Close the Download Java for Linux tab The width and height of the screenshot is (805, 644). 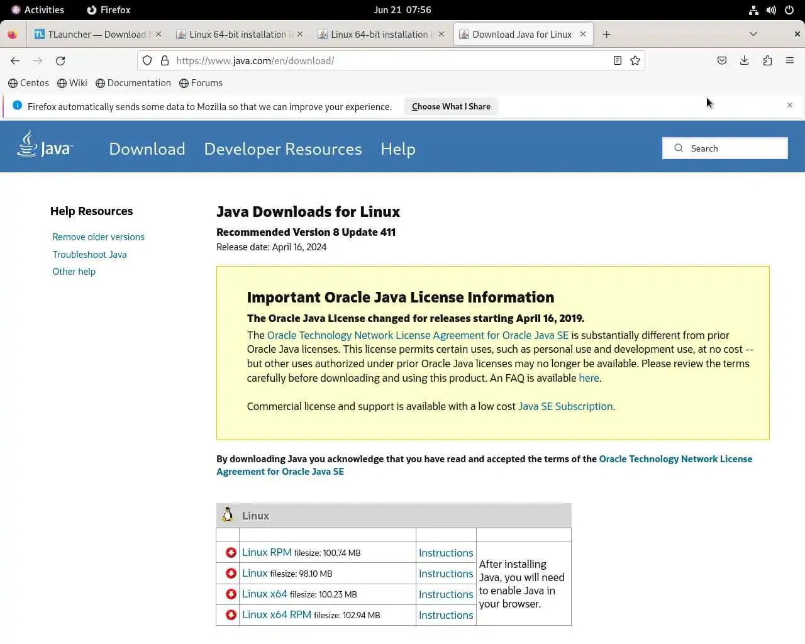pos(583,34)
